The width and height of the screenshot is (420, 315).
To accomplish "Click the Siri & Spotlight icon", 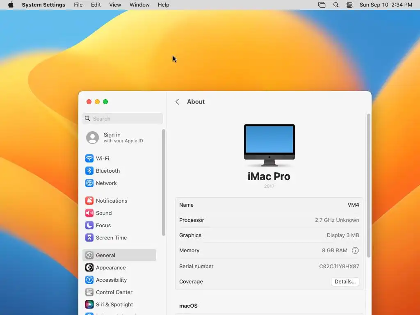I will click(89, 305).
